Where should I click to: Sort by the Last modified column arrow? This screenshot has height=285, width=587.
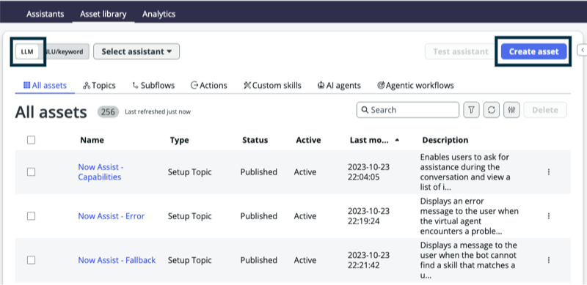point(397,140)
